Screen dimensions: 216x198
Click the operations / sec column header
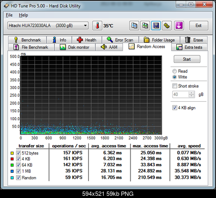69,146
